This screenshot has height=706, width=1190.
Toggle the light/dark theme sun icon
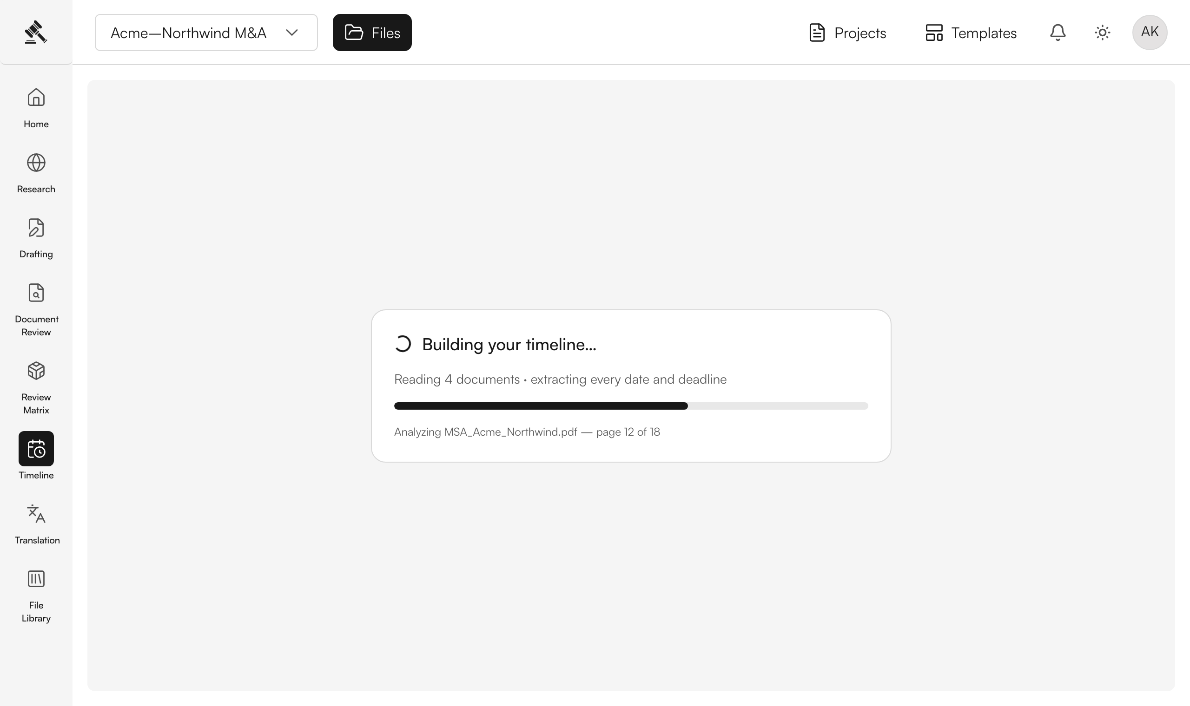coord(1103,33)
